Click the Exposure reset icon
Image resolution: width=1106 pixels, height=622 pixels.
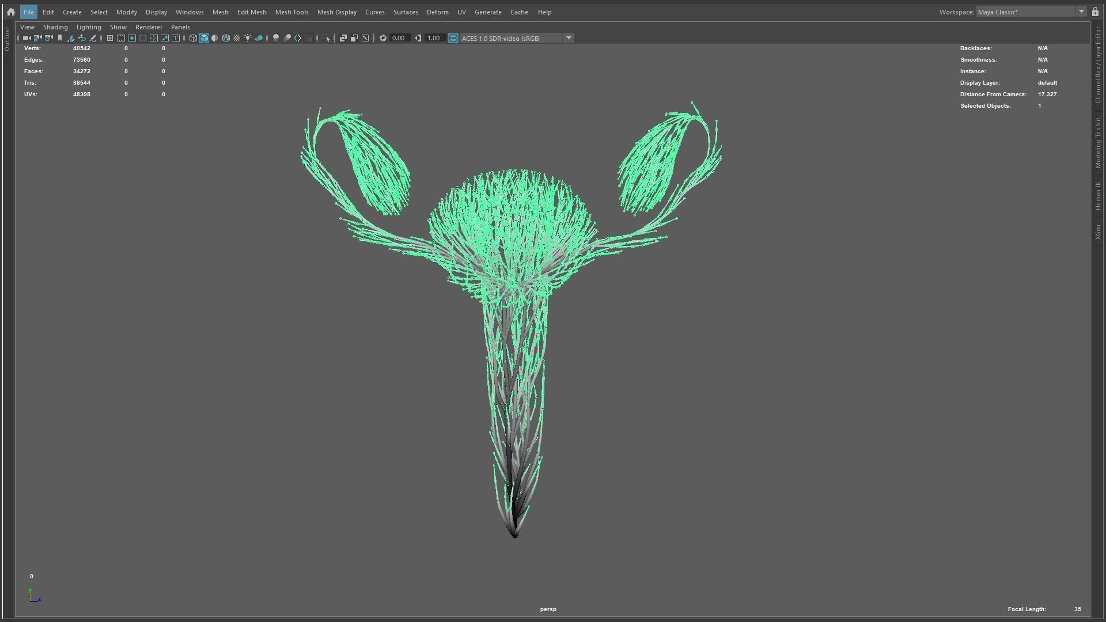[x=382, y=38]
